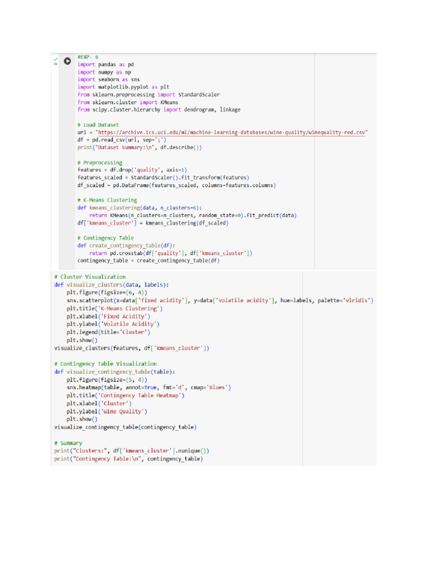Open the winequality-red.csv dataset URL

point(232,132)
